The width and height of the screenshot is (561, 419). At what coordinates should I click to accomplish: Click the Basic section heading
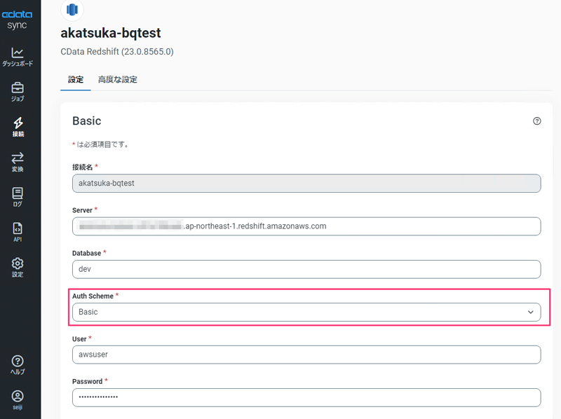coord(86,121)
